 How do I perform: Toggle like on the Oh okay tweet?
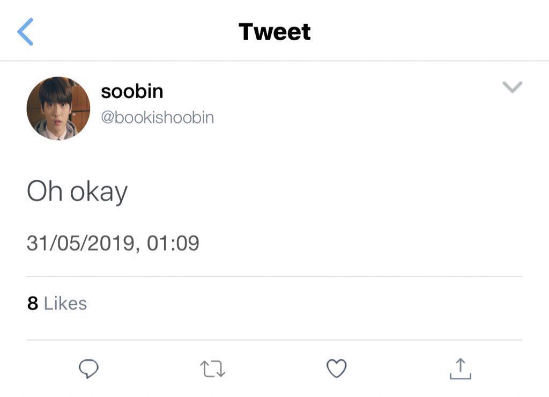pyautogui.click(x=337, y=368)
